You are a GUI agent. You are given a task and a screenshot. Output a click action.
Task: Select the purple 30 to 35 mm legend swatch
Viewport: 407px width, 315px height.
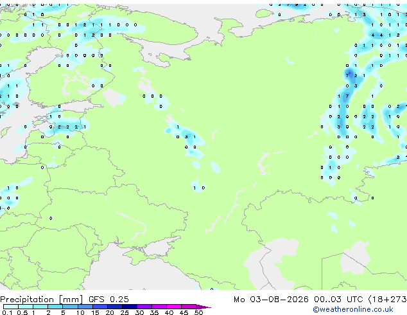[x=144, y=307]
